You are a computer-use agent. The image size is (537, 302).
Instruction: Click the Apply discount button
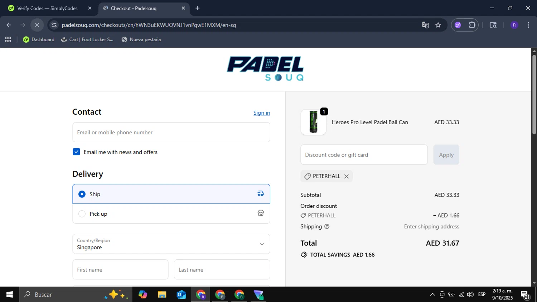[x=446, y=155]
